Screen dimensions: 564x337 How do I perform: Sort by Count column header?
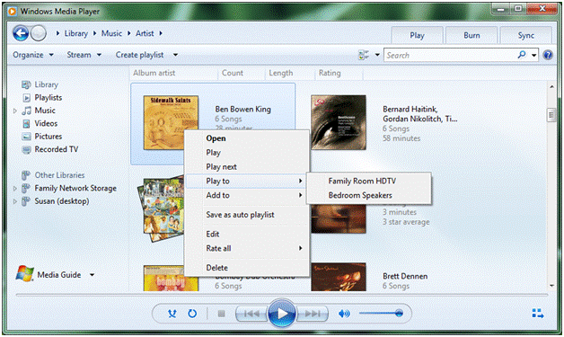pos(242,73)
